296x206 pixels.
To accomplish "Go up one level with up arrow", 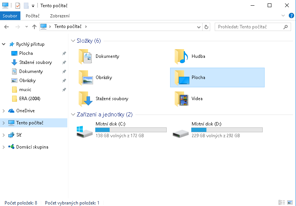I will click(34, 27).
